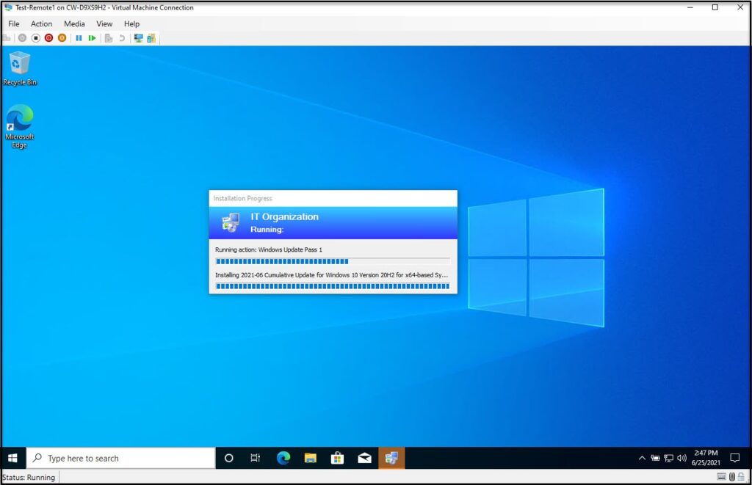Click the IT Organization heading
Viewport: 752px width, 485px height.
pos(284,216)
